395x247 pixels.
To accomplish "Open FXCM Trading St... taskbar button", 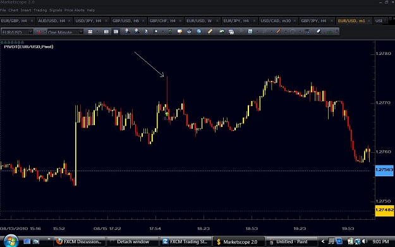I will (x=186, y=241).
